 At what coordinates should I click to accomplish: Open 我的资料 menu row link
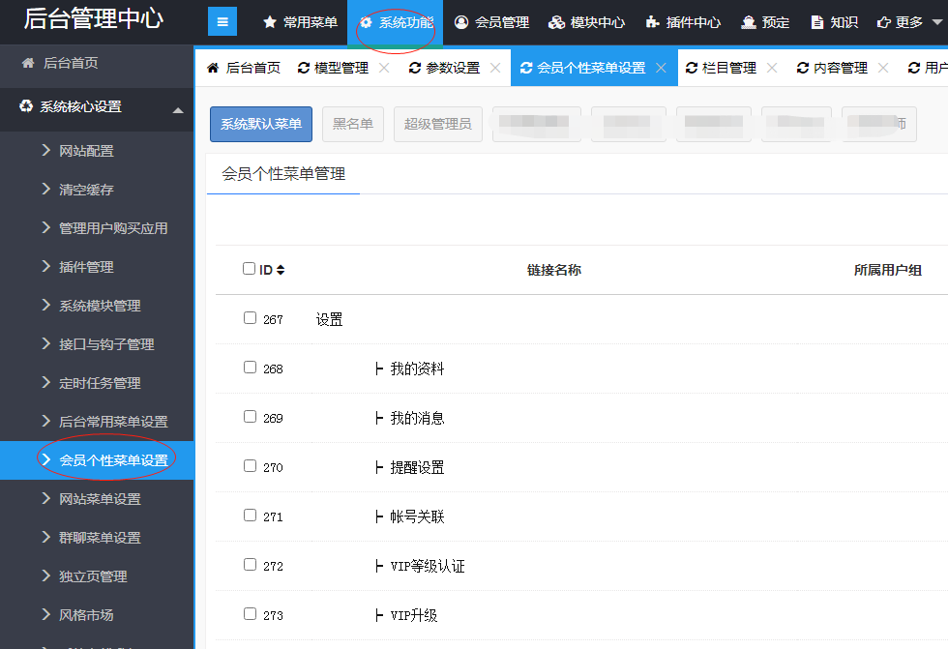[417, 369]
